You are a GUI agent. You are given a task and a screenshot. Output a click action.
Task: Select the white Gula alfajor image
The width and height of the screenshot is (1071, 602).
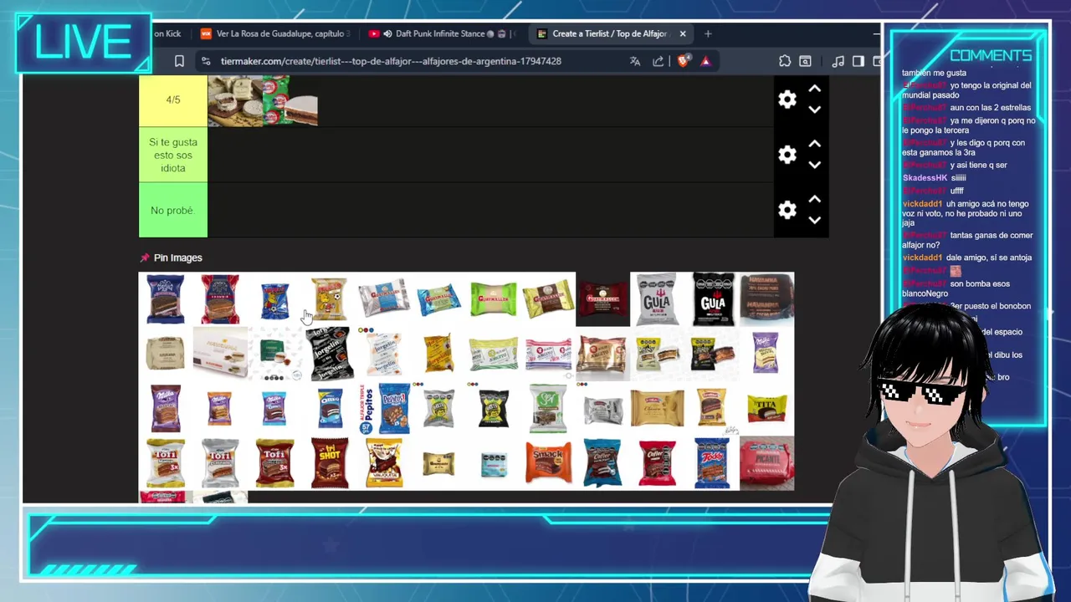tap(658, 299)
